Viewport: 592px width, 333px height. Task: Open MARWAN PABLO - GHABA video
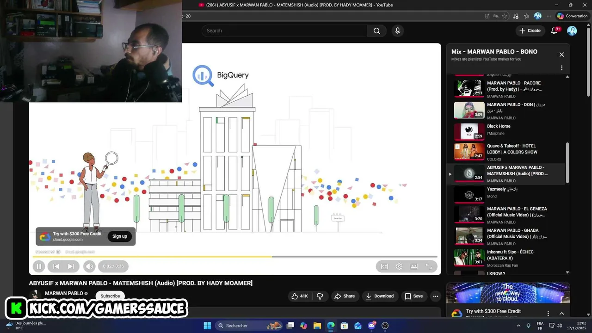(x=506, y=236)
